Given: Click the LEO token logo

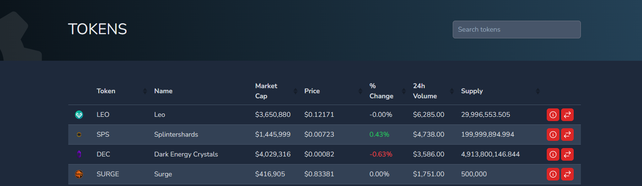Looking at the screenshot, I should pos(79,115).
